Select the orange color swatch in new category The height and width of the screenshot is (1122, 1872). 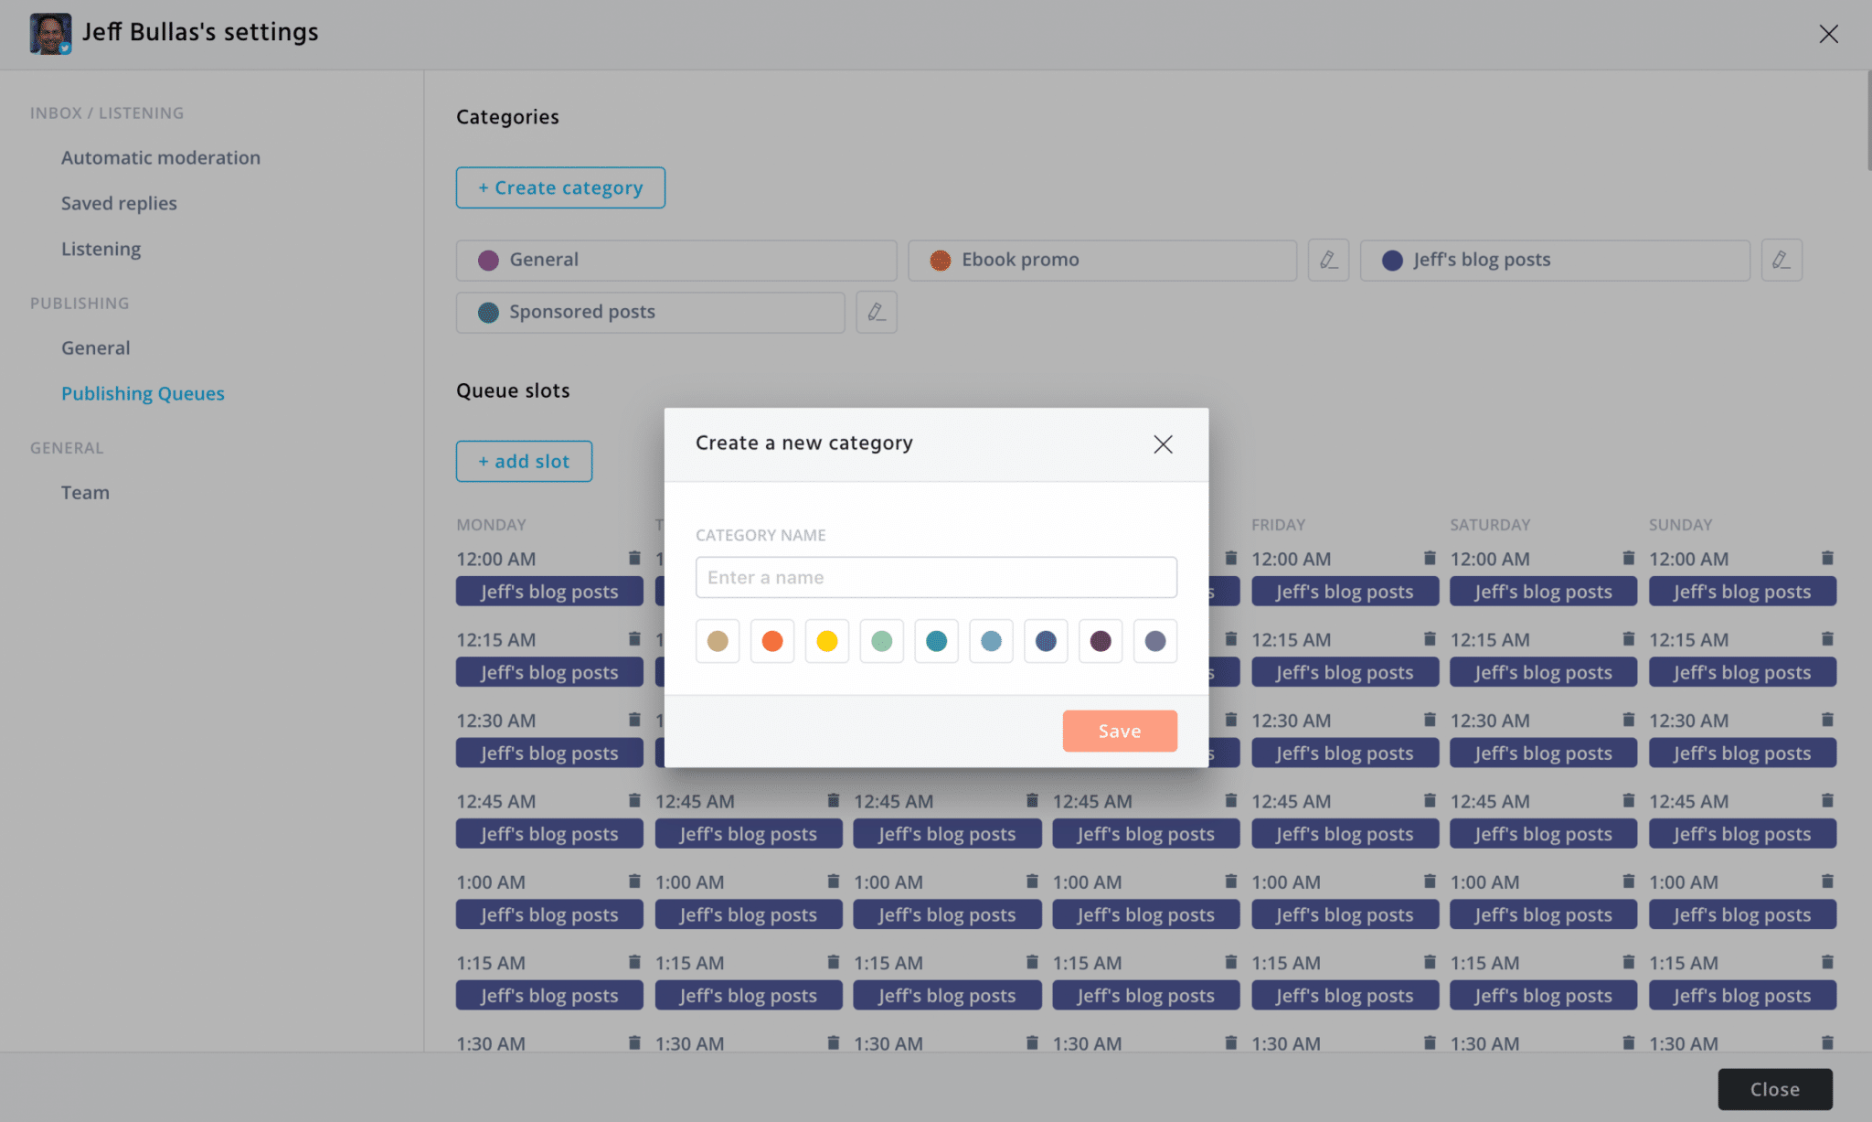point(771,640)
